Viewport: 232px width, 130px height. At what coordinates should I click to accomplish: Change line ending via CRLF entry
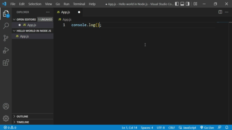[x=171, y=127]
